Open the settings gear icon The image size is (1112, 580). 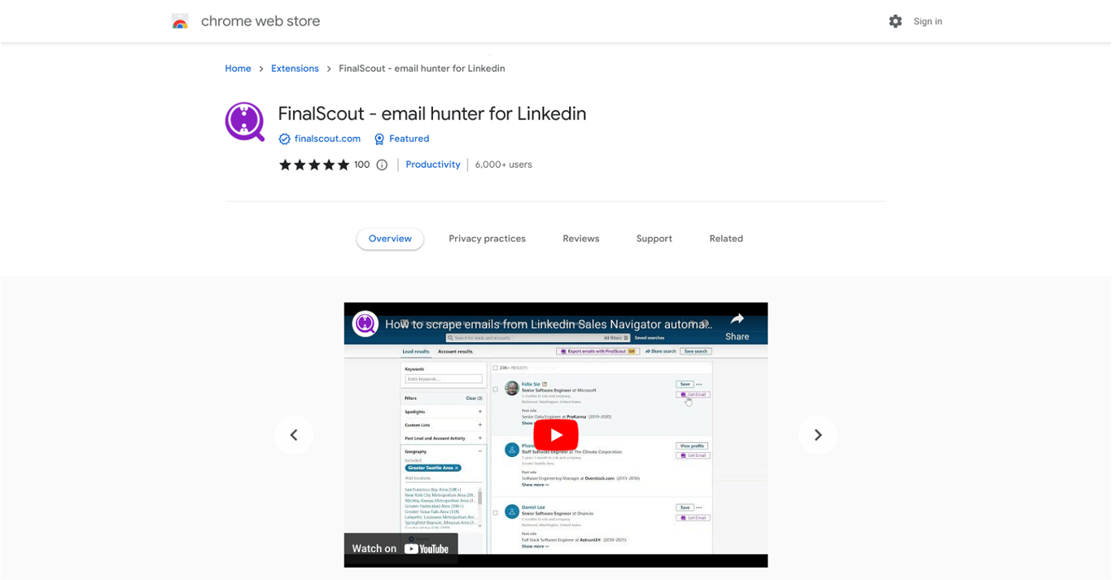coord(895,21)
